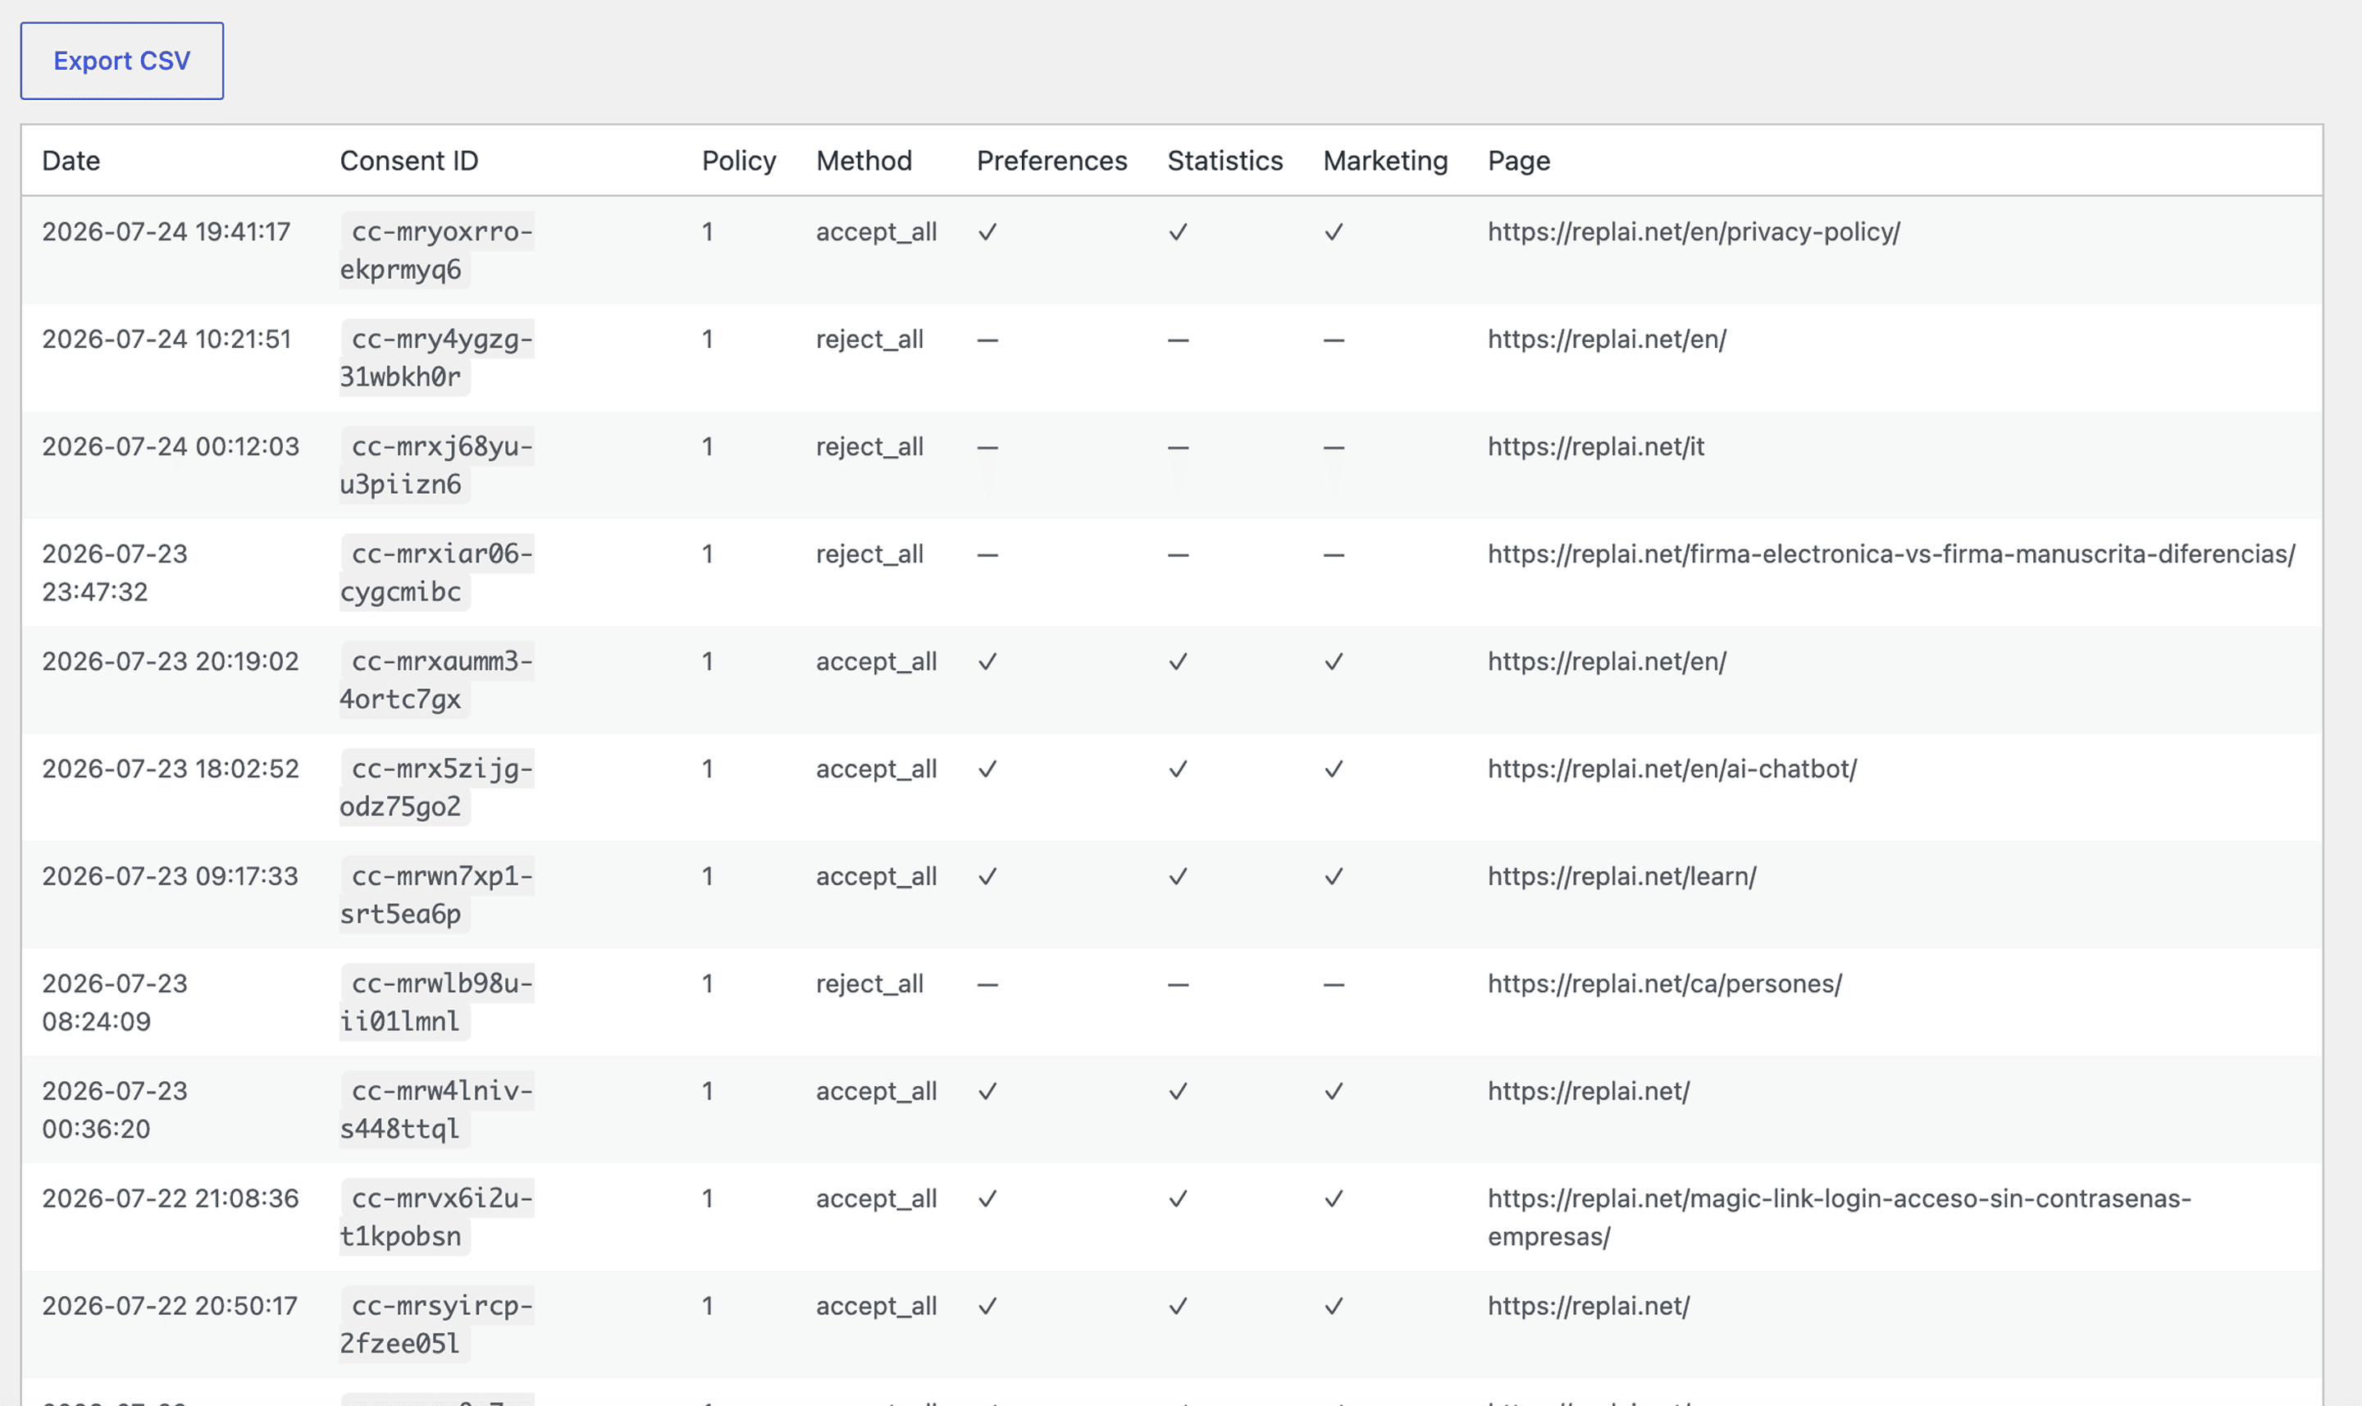
Task: Click the Method column header
Action: click(x=864, y=161)
